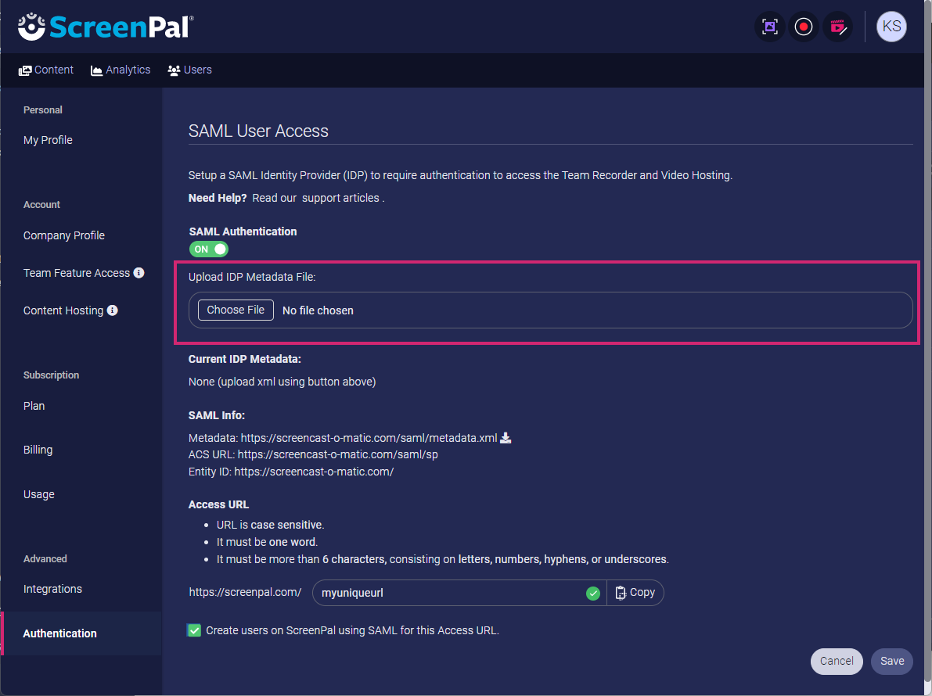
Task: Uncheck Create users on ScreenPal using SAML
Action: (x=194, y=630)
